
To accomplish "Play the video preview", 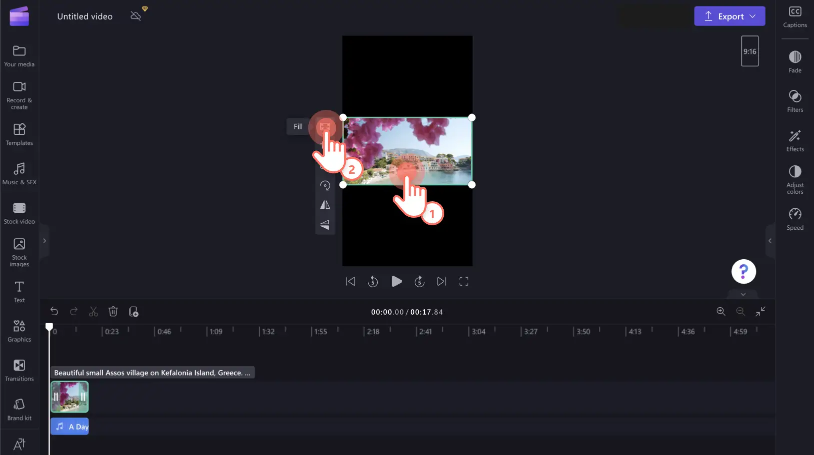I will [396, 282].
